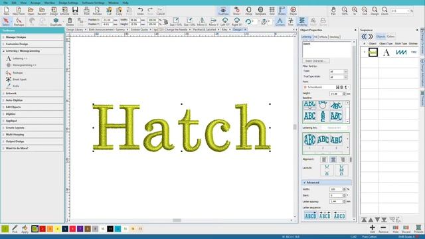
Task: Switch to the Stitching tab
Action: 334,37
